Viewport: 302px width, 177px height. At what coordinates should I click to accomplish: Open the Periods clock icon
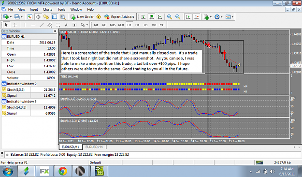(x=217, y=17)
